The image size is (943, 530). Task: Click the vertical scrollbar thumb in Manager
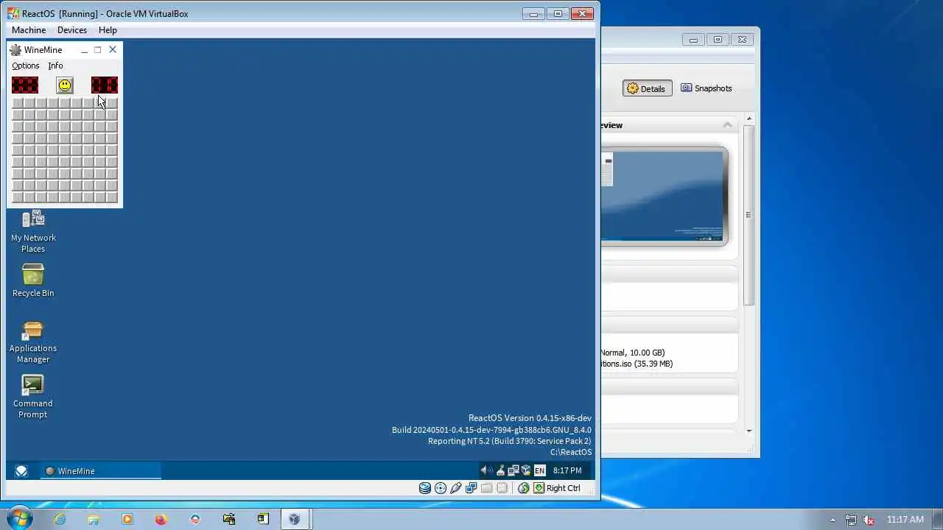tap(749, 215)
